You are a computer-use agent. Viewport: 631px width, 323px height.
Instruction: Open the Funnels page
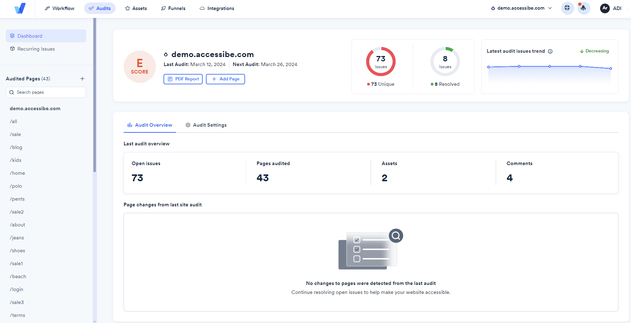[x=173, y=8]
